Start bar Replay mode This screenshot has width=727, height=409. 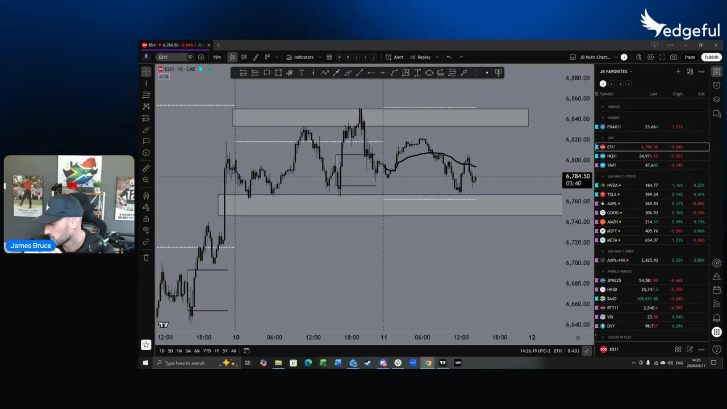[x=420, y=57]
